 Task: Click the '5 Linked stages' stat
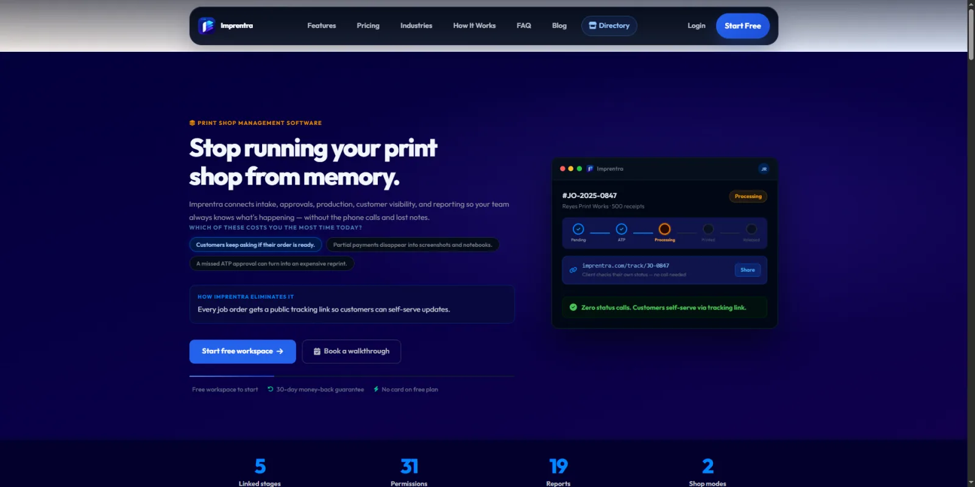click(x=260, y=472)
